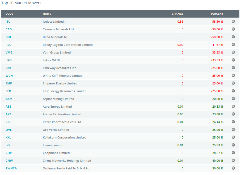
Task: Open the magnifier icon for Cirrus Networks Holdings
Action: tap(233, 161)
